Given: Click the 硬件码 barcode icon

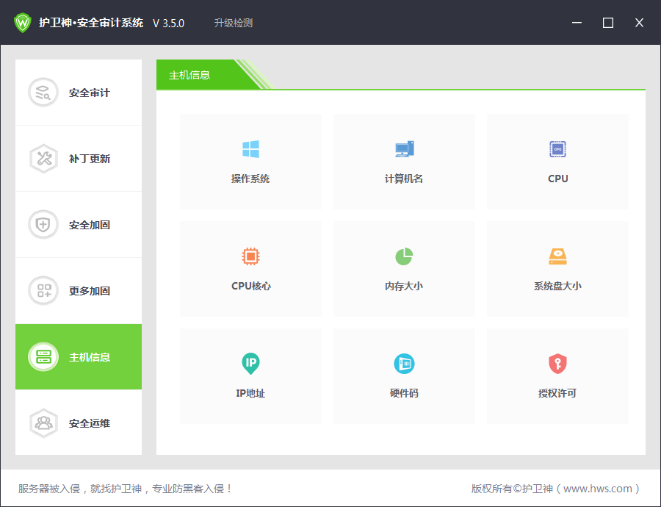Looking at the screenshot, I should click(404, 364).
